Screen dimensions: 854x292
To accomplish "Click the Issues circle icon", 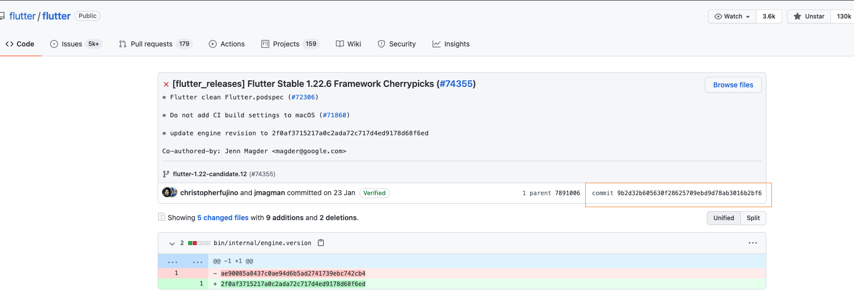I will (54, 44).
